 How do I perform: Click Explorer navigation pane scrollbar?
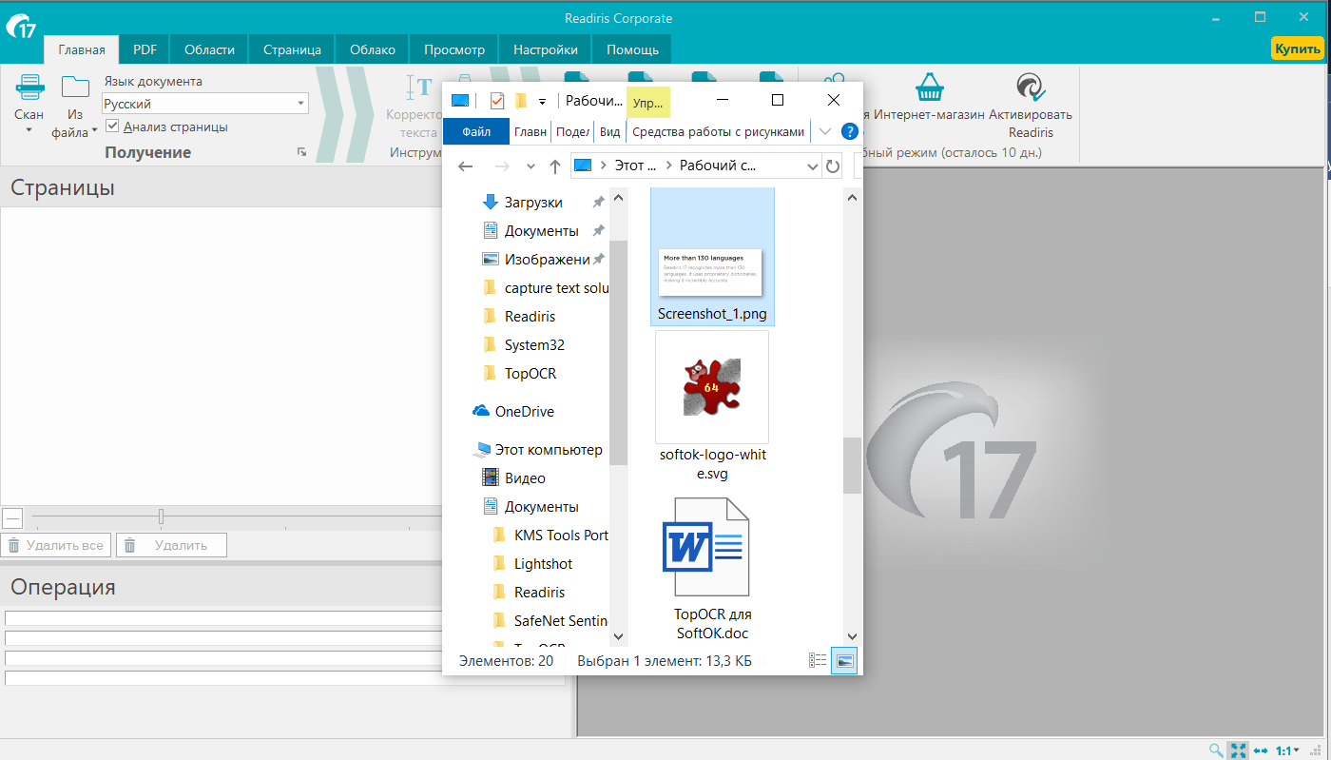point(619,352)
